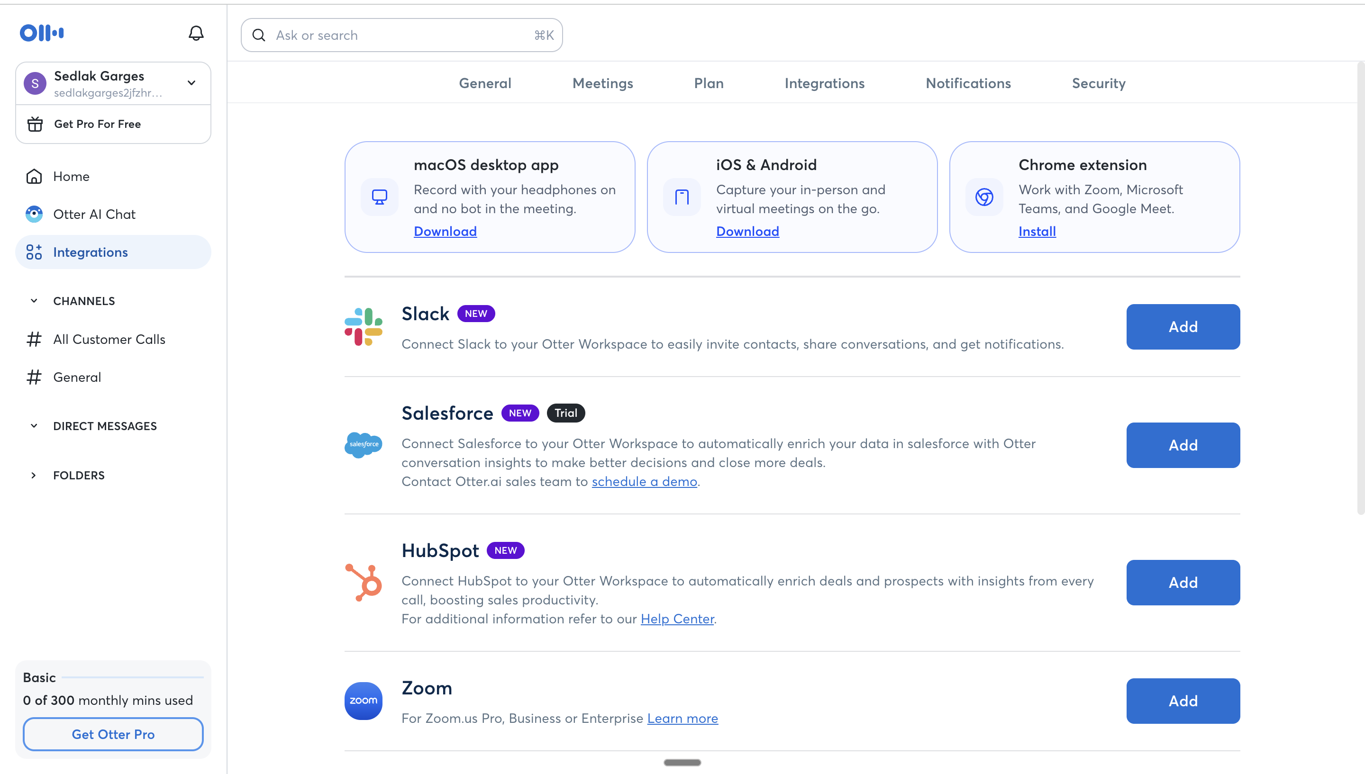Image resolution: width=1365 pixels, height=774 pixels.
Task: Click the HubSpot sprocket logo
Action: (363, 583)
